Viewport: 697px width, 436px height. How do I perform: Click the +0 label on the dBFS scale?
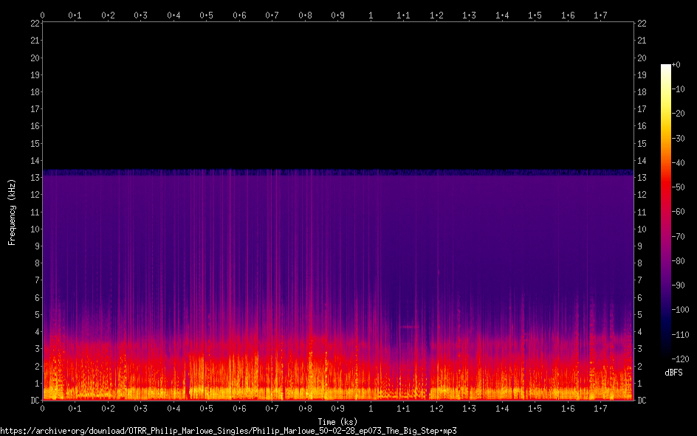click(677, 65)
